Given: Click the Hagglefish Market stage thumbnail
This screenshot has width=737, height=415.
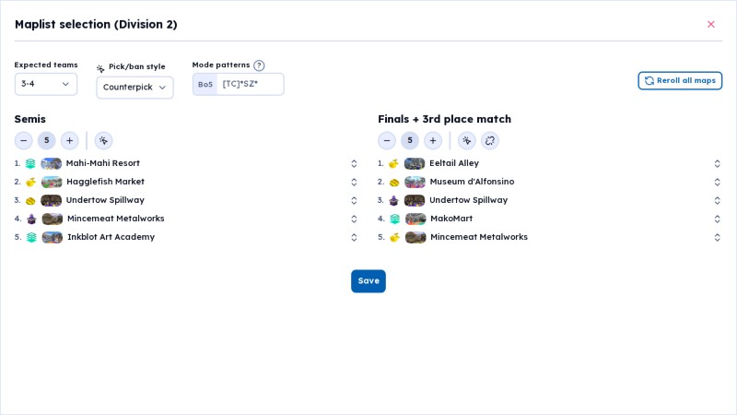Looking at the screenshot, I should point(52,182).
